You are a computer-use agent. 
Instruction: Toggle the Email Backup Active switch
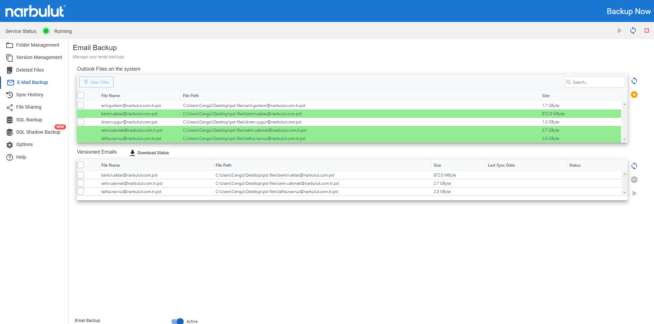click(x=177, y=321)
